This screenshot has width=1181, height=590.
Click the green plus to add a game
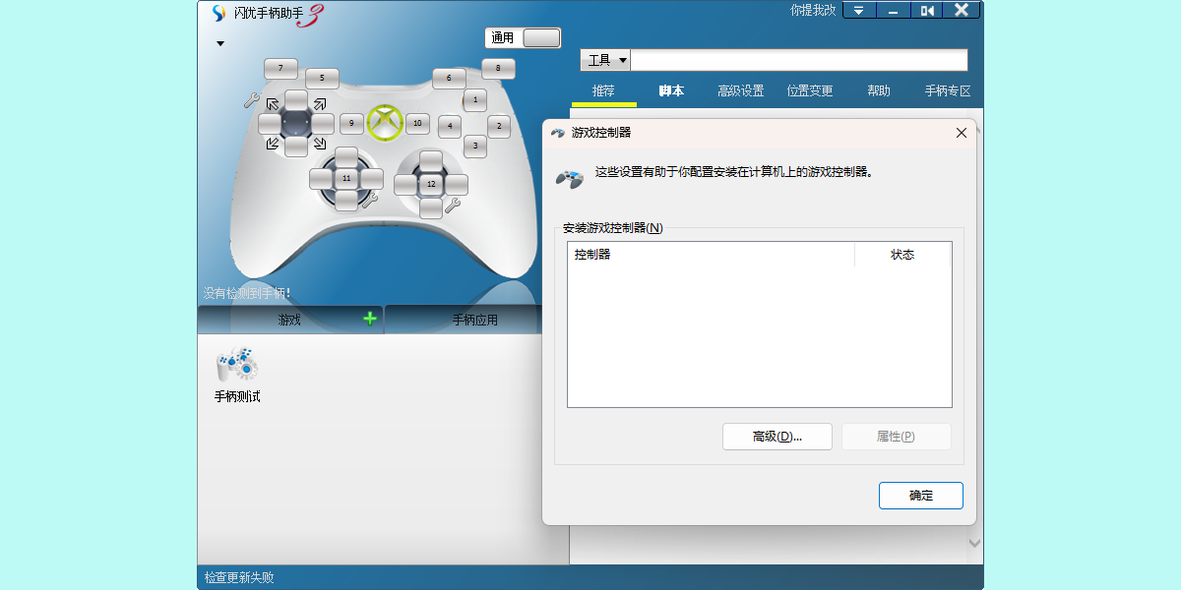coord(369,319)
